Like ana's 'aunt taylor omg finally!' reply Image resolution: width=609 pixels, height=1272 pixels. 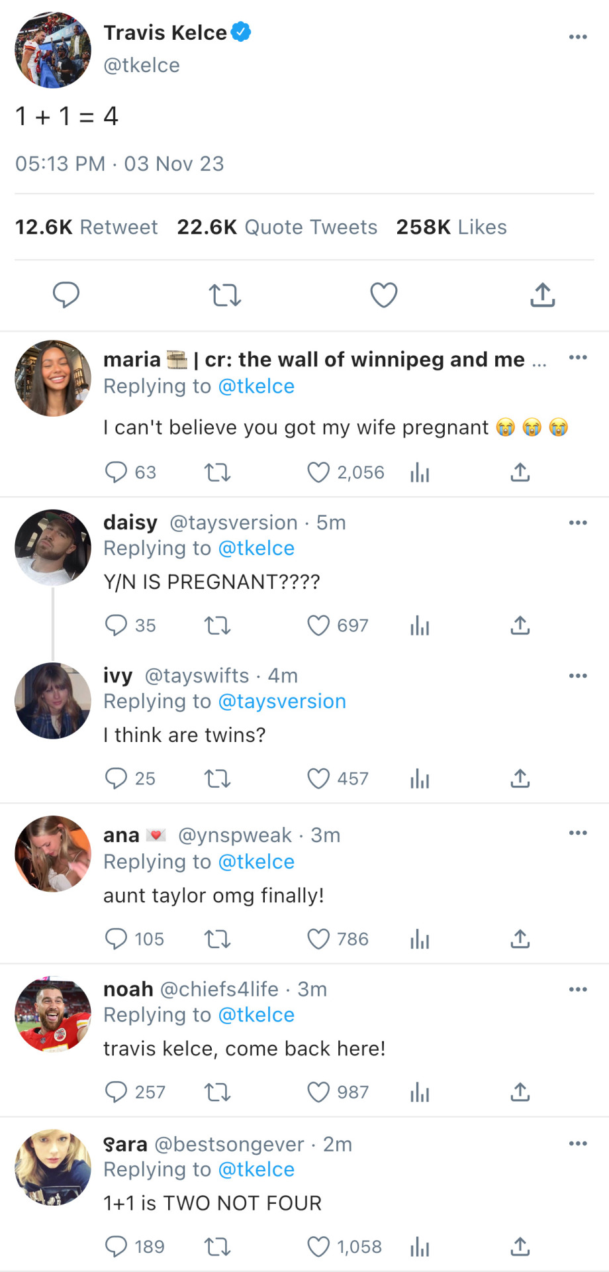pos(318,939)
